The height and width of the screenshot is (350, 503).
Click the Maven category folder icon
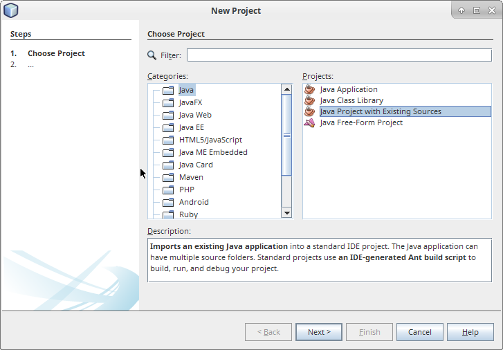[x=168, y=177]
